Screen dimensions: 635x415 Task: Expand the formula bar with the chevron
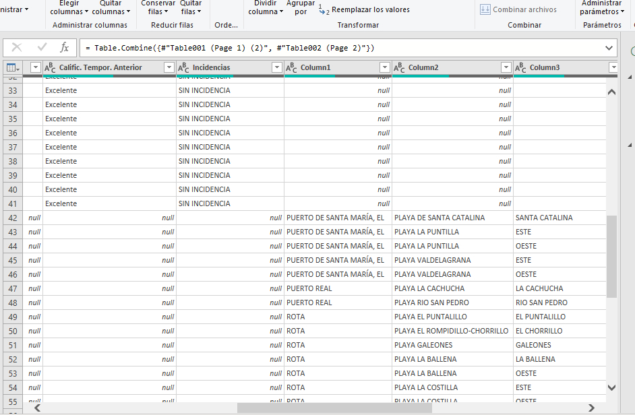click(609, 48)
